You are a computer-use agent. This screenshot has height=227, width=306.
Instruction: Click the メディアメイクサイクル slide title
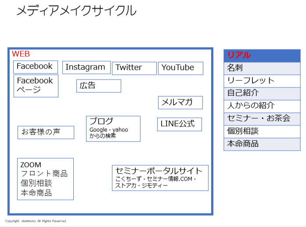tap(76, 11)
